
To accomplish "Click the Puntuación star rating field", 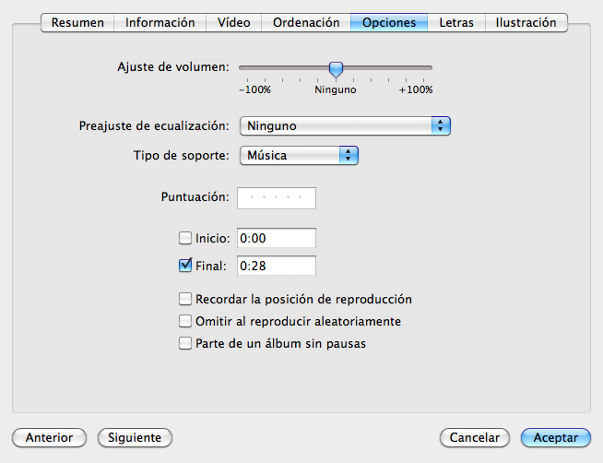I will tap(277, 198).
